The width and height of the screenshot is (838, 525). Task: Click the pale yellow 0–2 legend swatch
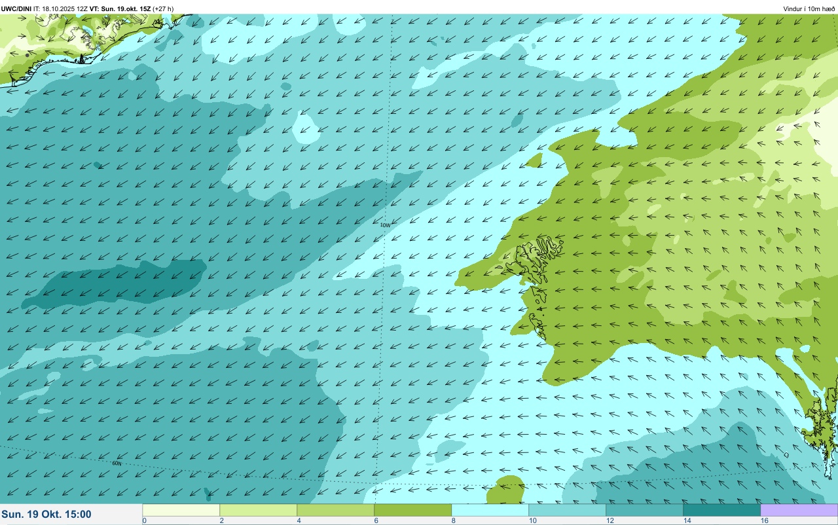(181, 510)
